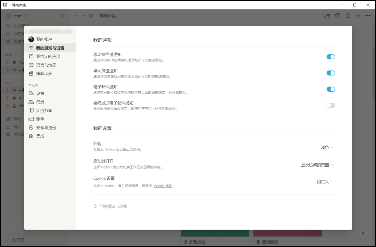376x247 pixels.
Task: Click the sliders icon beside 我的通知与设置
Action: click(31, 48)
